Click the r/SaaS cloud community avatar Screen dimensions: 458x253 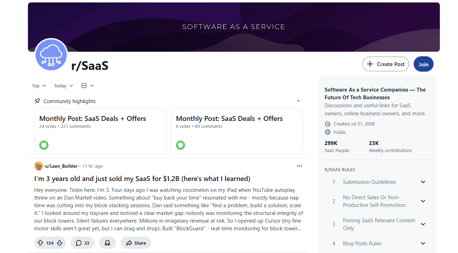pos(51,55)
